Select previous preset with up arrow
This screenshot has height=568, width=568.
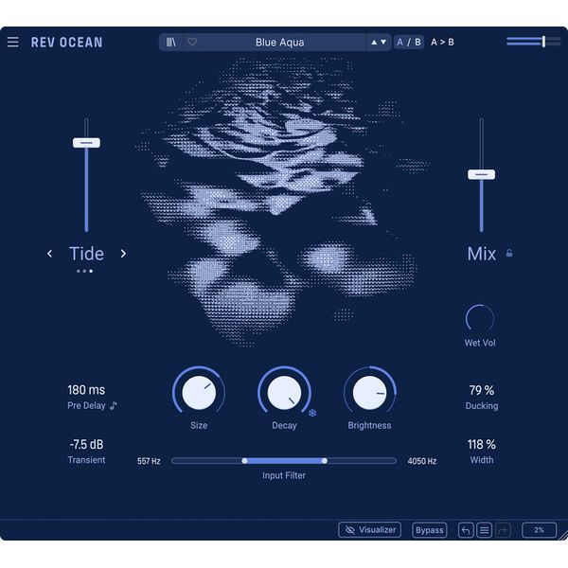[x=374, y=43]
